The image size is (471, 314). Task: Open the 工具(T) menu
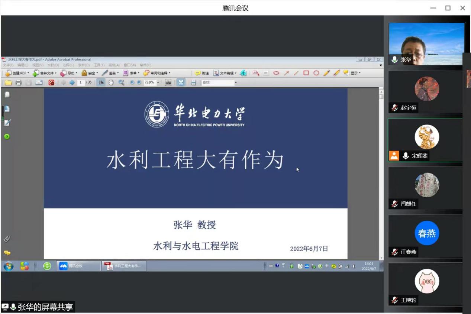(99, 65)
